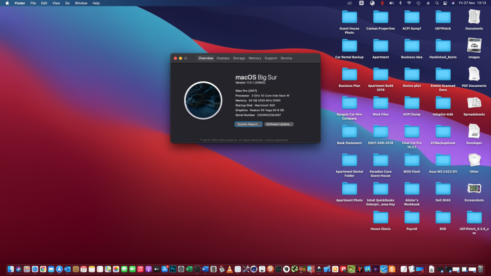The width and height of the screenshot is (491, 276).
Task: Open Control Center in menu bar
Action: click(445, 3)
